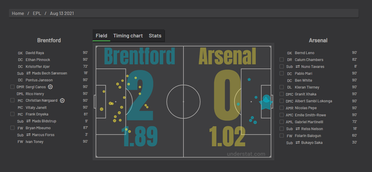Click the goal ball icon beside Christian Nørgaard
372x172 pixels.
[x=62, y=101]
